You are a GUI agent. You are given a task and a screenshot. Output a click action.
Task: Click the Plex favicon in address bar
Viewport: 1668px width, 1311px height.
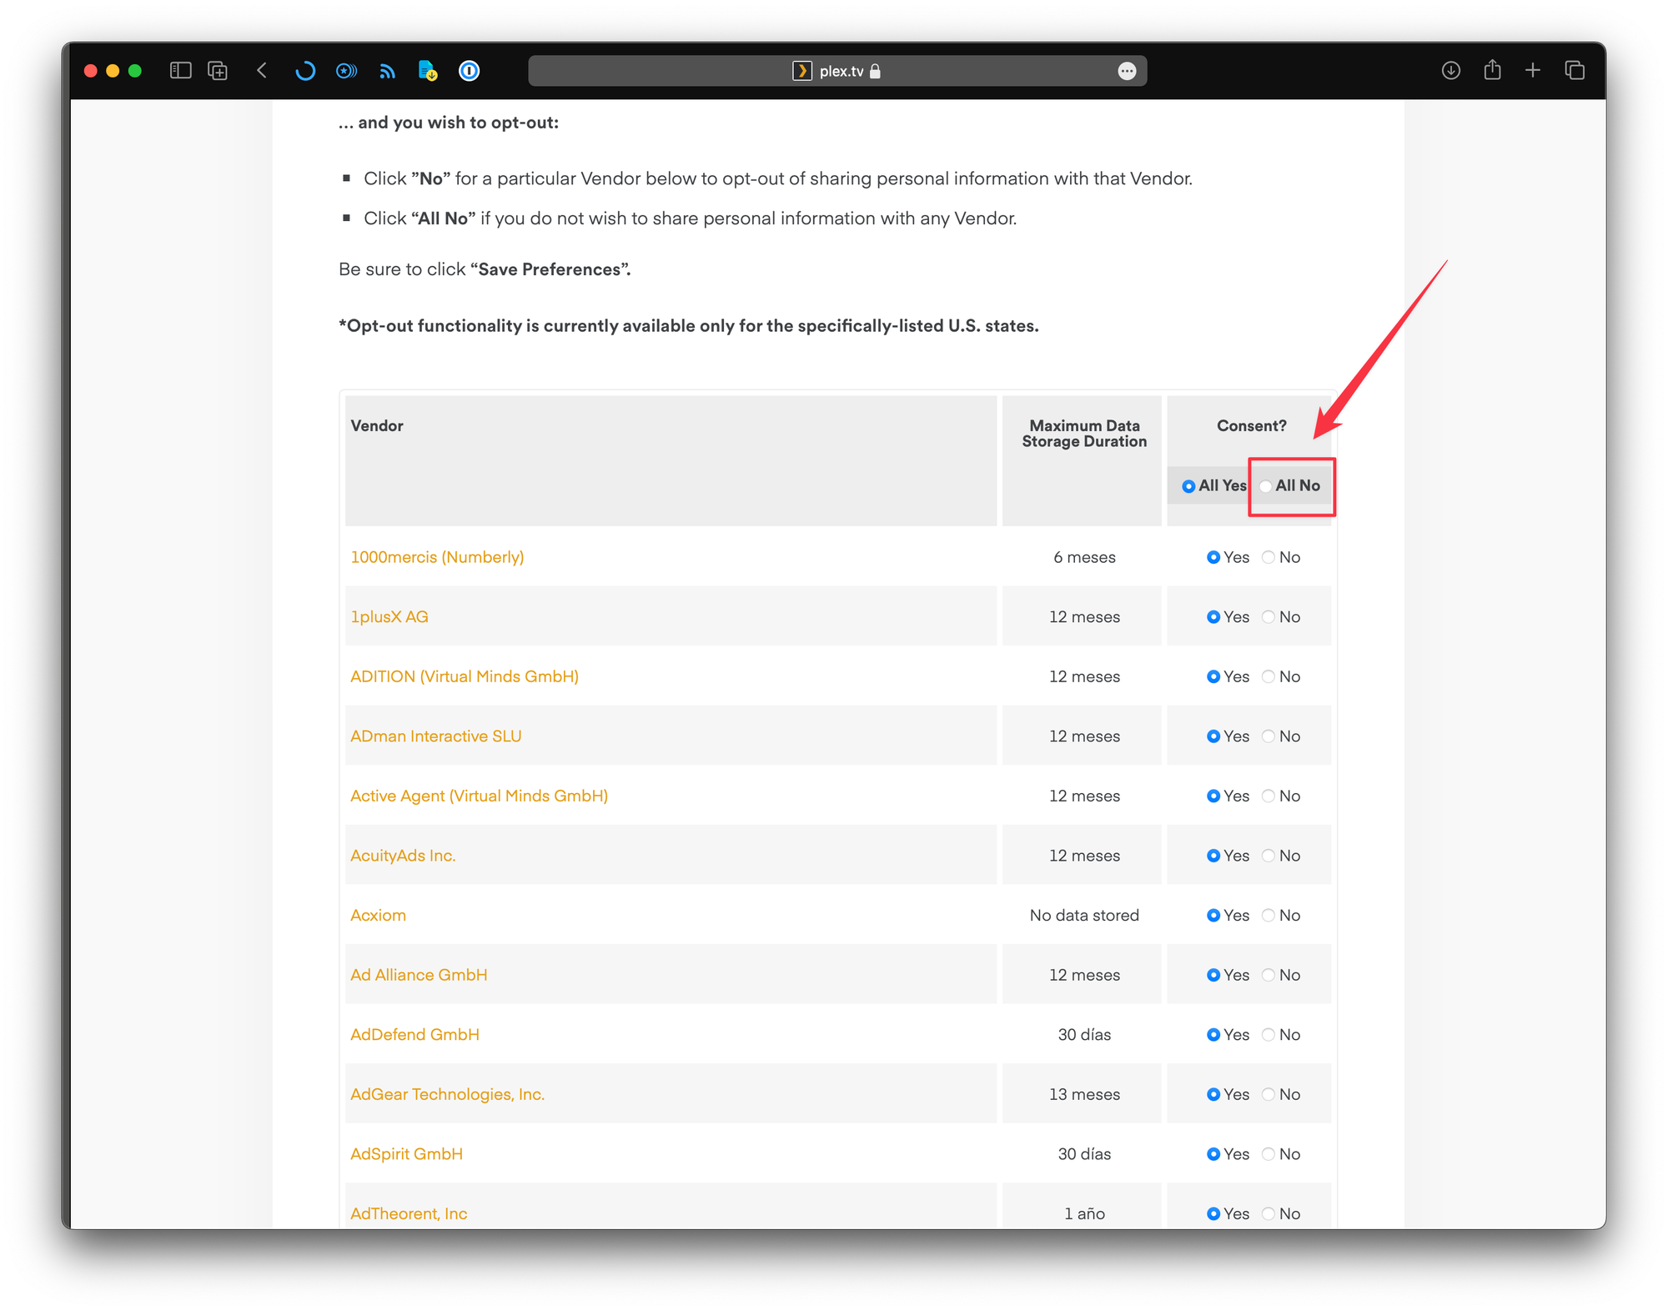tap(801, 71)
